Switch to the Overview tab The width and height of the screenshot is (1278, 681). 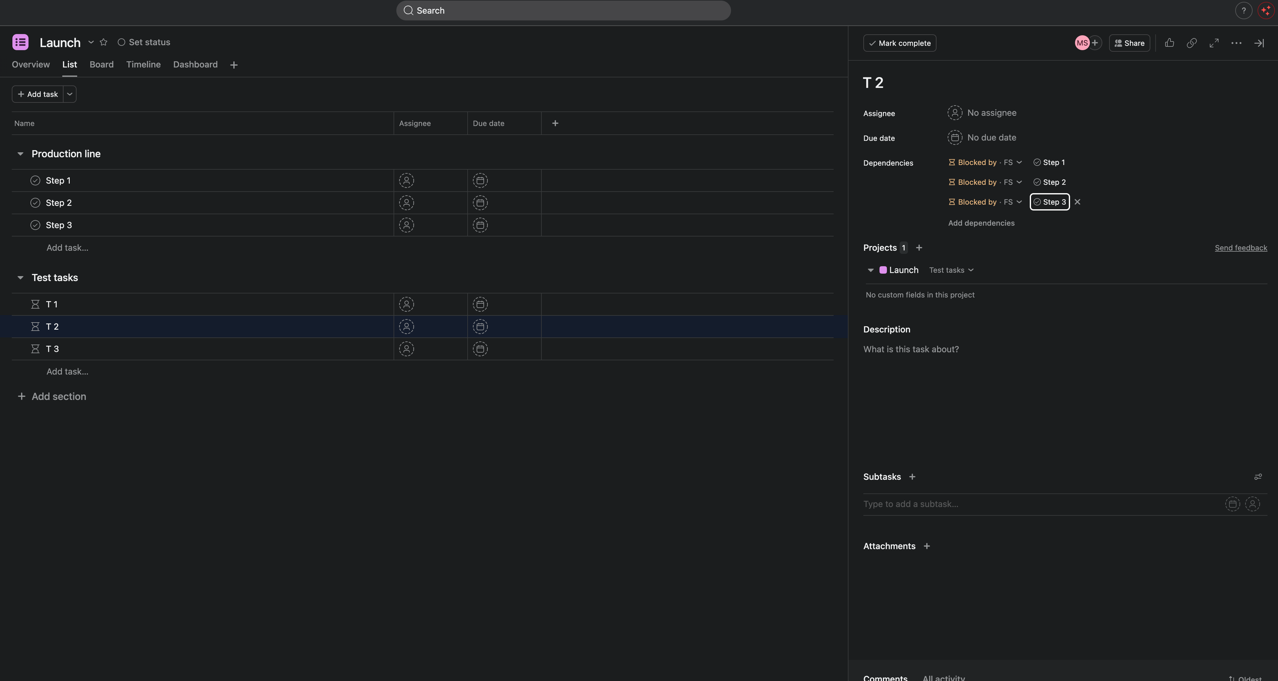[31, 64]
